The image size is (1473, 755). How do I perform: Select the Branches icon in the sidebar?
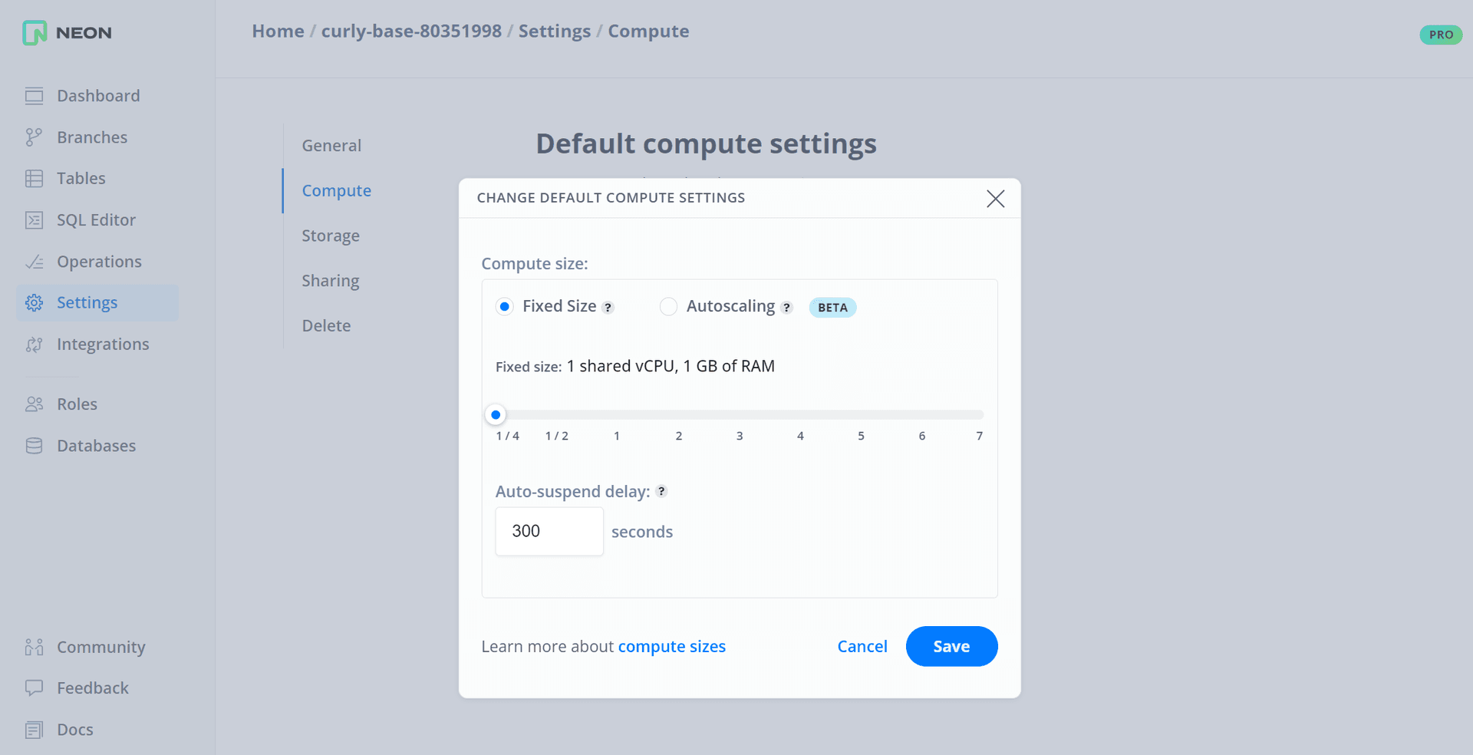tap(35, 137)
